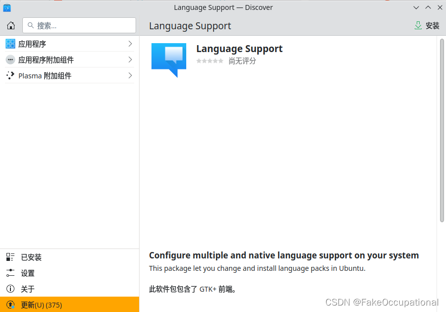Close the Discover window
The image size is (446, 312).
click(440, 7)
